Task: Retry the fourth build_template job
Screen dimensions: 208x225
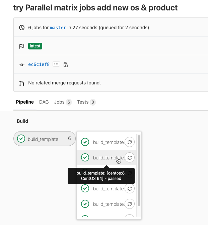Action: coord(130,188)
